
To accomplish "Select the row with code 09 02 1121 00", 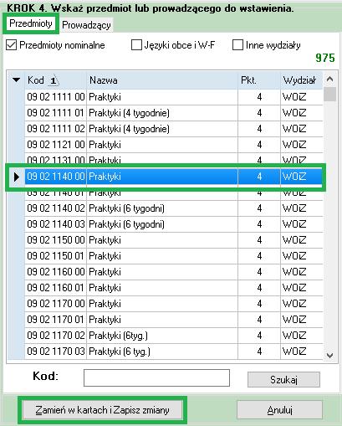I will click(x=174, y=145).
